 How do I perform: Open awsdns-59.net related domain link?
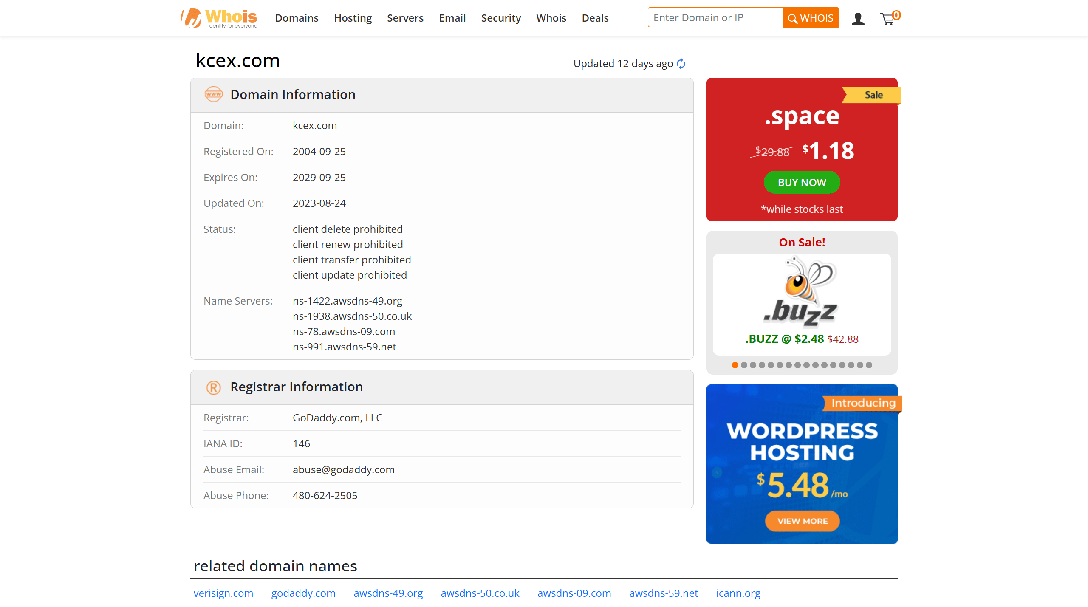[x=664, y=593]
